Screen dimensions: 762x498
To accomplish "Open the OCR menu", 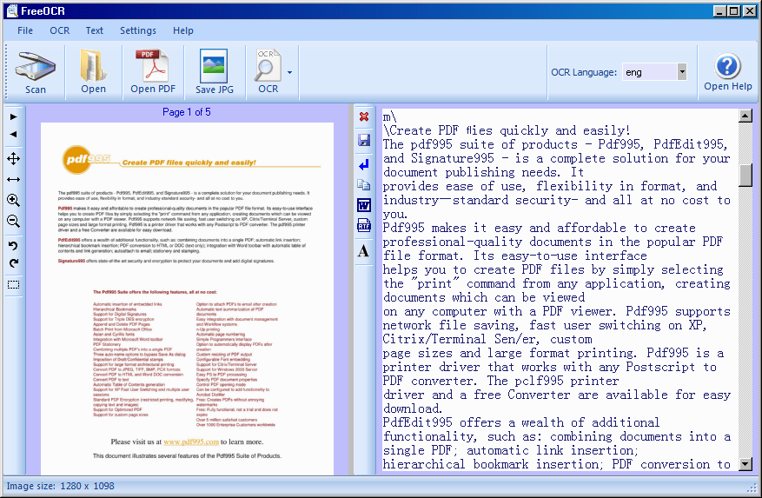I will pyautogui.click(x=59, y=30).
